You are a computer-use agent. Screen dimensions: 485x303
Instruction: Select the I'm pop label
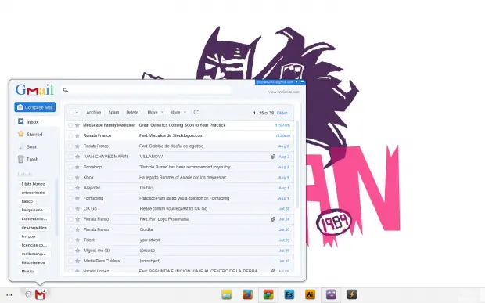coord(28,236)
